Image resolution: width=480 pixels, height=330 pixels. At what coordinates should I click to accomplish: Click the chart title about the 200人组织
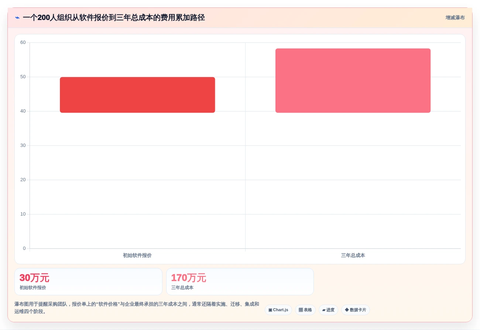coord(114,18)
